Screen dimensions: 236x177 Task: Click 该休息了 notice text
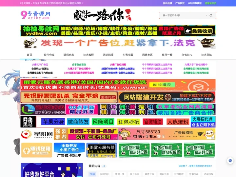(195, 166)
